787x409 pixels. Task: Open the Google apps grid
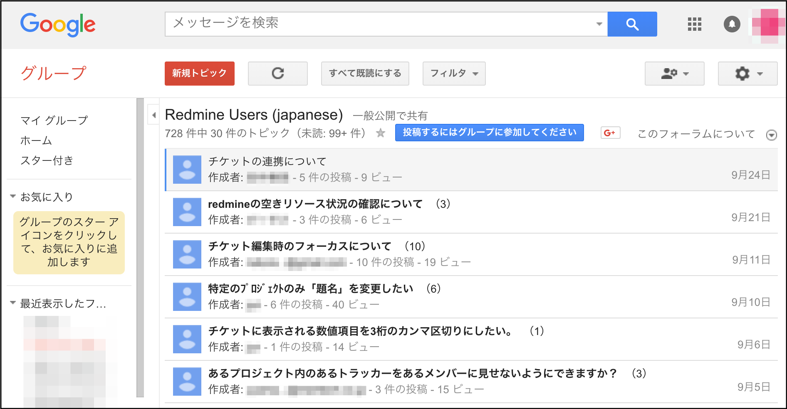click(695, 24)
